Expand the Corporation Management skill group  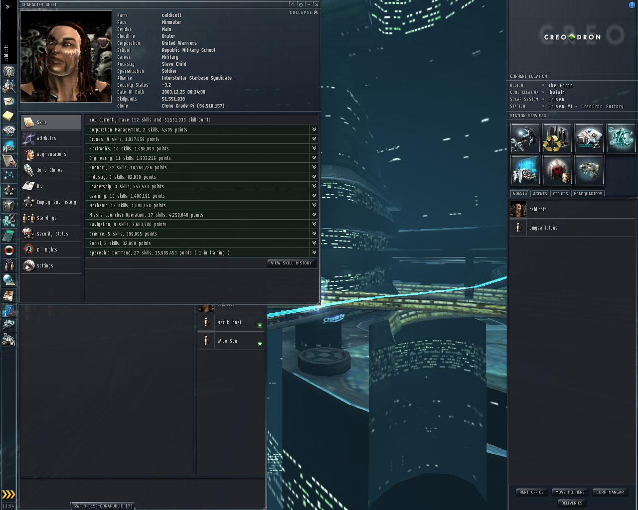314,129
